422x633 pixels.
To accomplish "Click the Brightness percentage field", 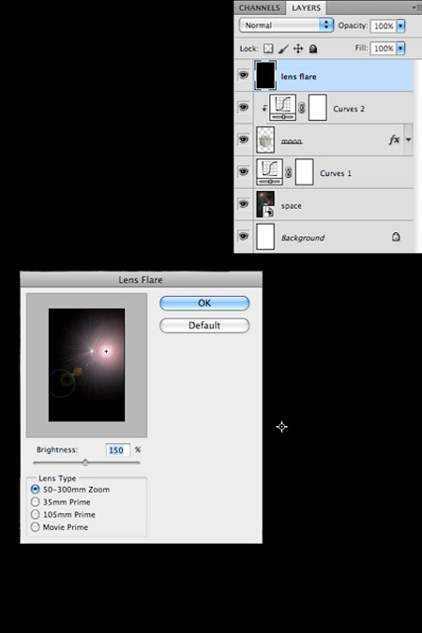I will [x=118, y=450].
